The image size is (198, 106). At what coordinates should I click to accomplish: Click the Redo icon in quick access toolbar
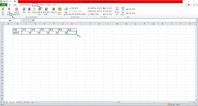(11, 1)
